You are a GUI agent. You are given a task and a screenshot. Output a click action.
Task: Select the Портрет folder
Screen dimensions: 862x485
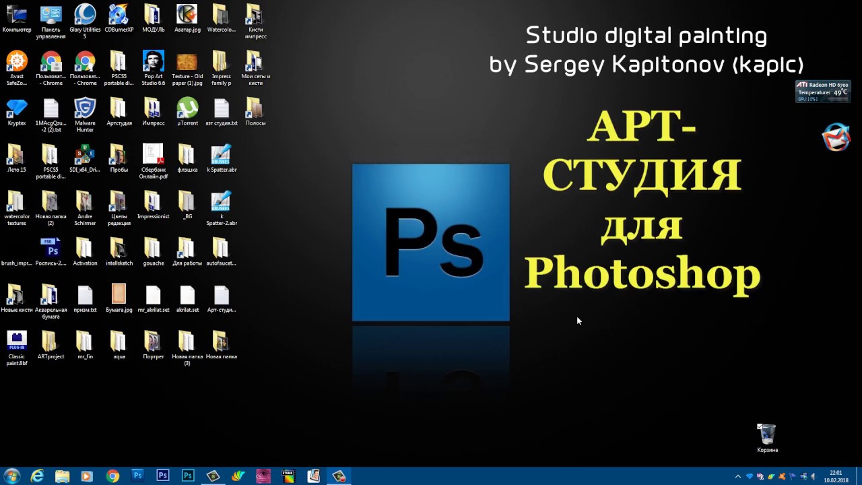(x=153, y=345)
